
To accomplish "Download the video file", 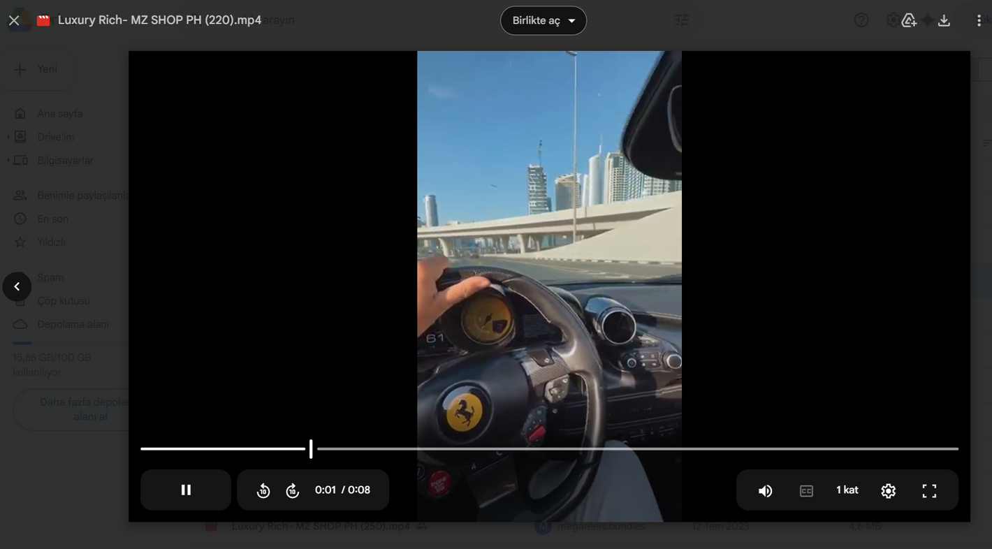I will click(944, 20).
